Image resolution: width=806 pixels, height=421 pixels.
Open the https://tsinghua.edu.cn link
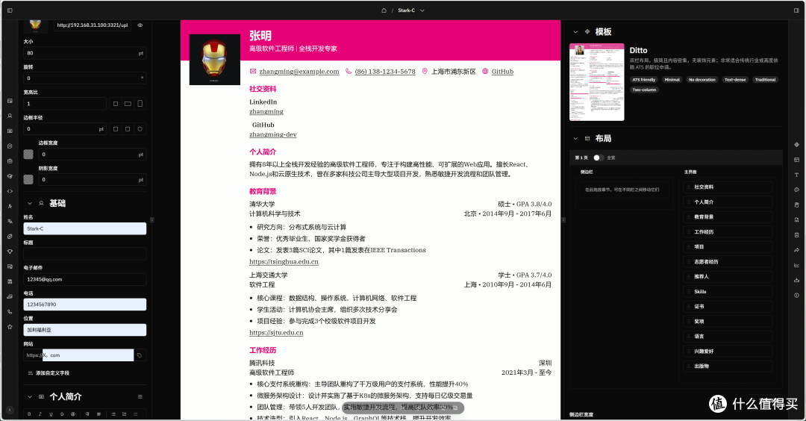pos(284,262)
